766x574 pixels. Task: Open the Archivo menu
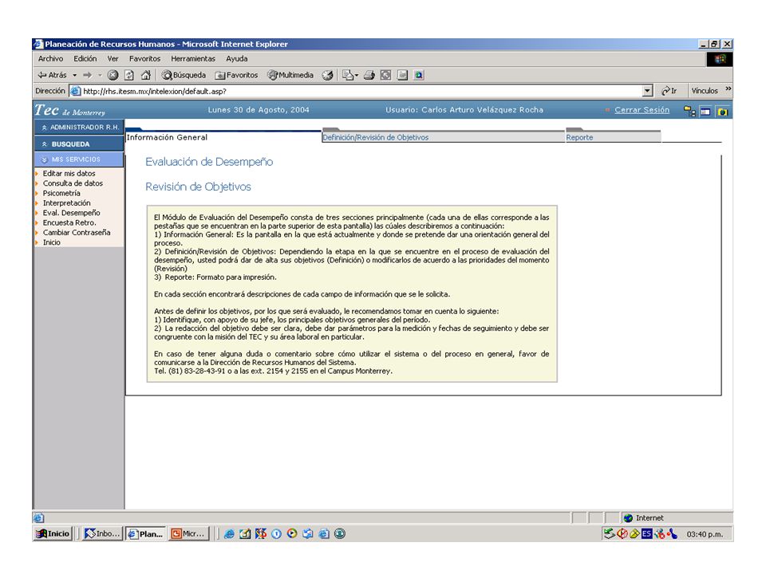pyautogui.click(x=50, y=58)
